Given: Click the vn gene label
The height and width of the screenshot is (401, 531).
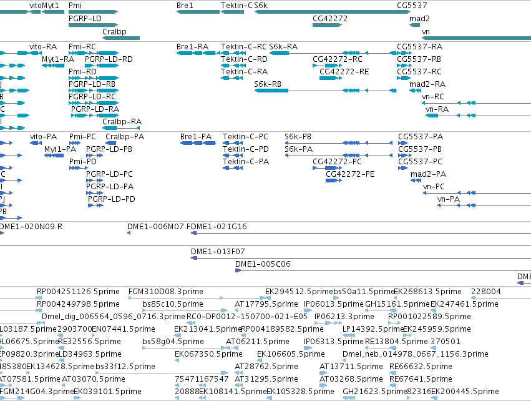Looking at the screenshot, I should pos(426,31).
